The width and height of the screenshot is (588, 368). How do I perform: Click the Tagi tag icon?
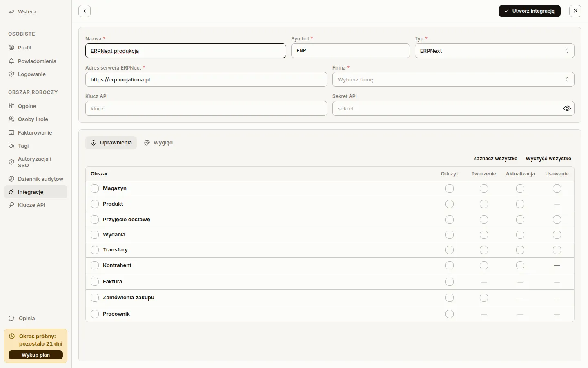11,146
